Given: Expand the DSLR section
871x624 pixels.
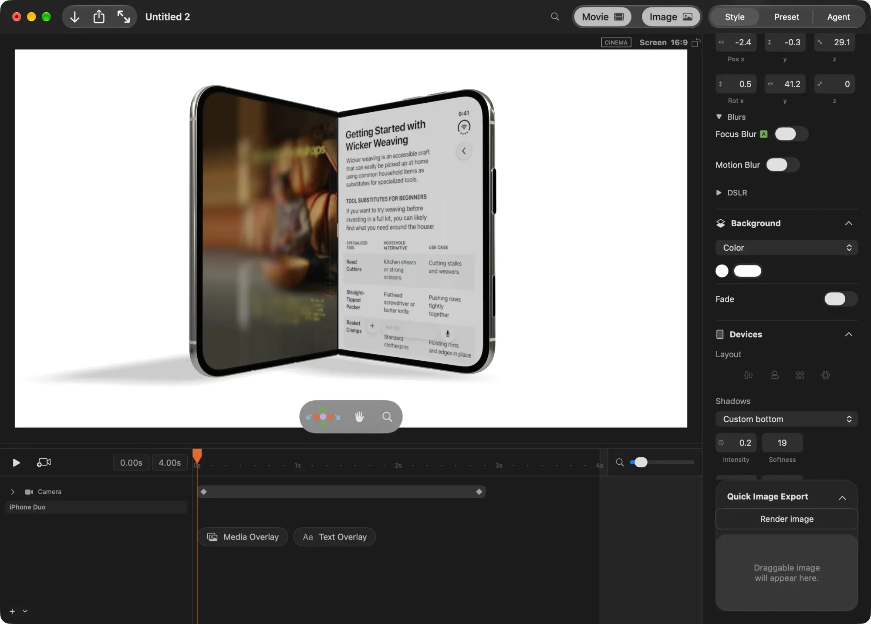Looking at the screenshot, I should tap(719, 192).
